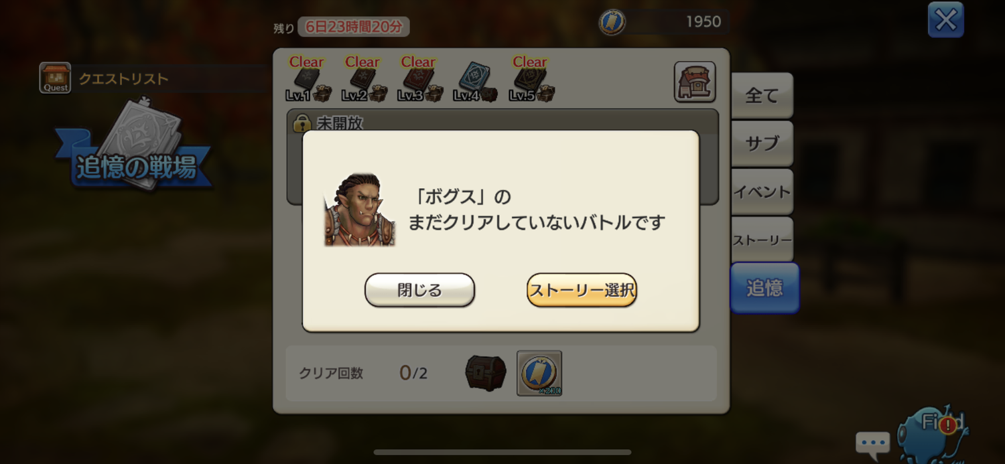Image resolution: width=1005 pixels, height=464 pixels.
Task: Select the Lv.2 cleared book icon
Action: [364, 81]
